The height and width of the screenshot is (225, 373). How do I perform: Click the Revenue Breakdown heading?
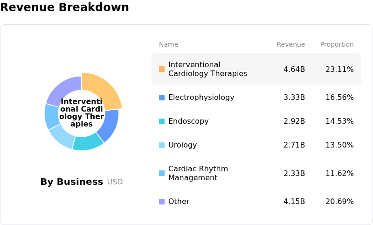tap(65, 7)
